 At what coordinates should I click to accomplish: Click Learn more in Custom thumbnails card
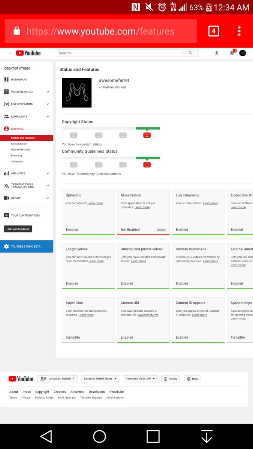[x=210, y=261]
